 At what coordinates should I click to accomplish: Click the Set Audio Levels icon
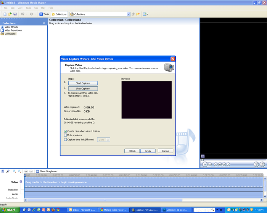tap(3, 172)
